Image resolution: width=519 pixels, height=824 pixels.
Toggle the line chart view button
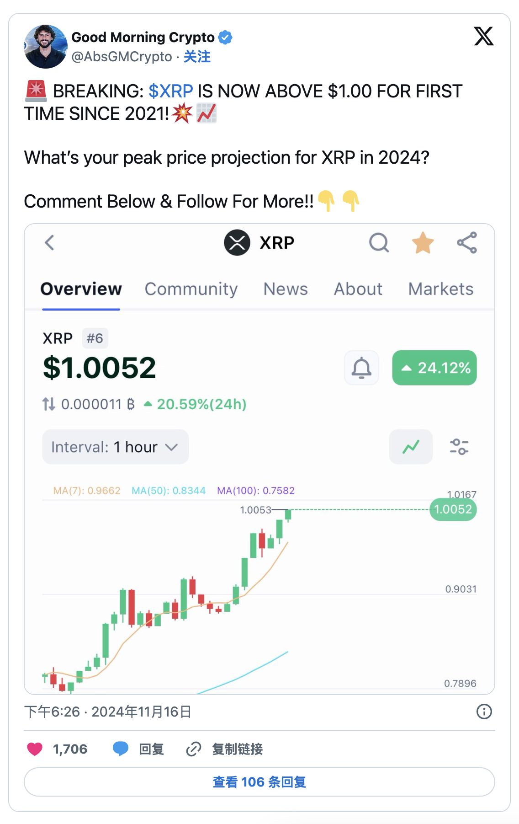(411, 447)
